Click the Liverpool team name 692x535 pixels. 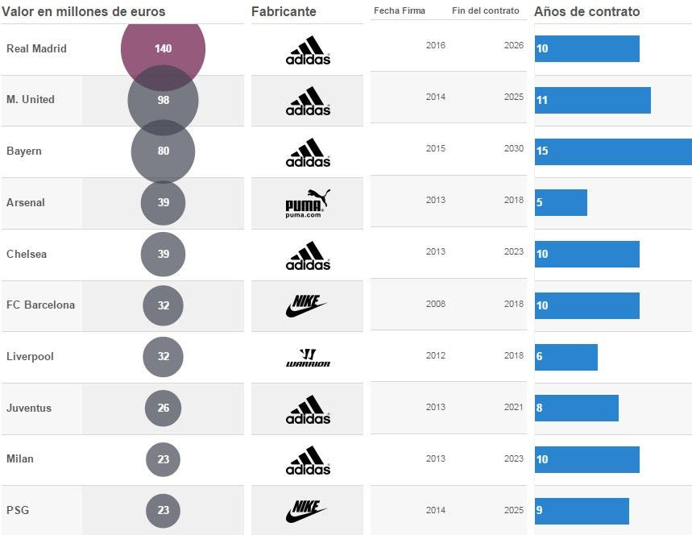[30, 356]
